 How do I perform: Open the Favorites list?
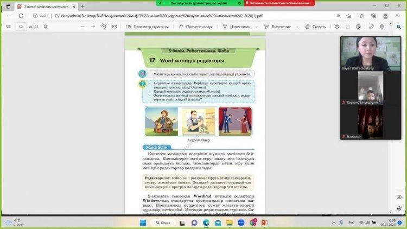pyautogui.click(x=362, y=16)
